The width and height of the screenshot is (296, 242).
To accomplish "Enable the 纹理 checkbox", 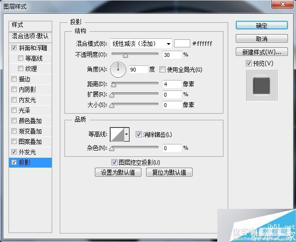I will pos(20,68).
